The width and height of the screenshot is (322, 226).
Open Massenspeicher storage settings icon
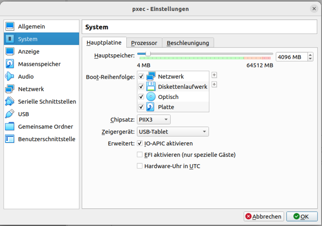10,64
